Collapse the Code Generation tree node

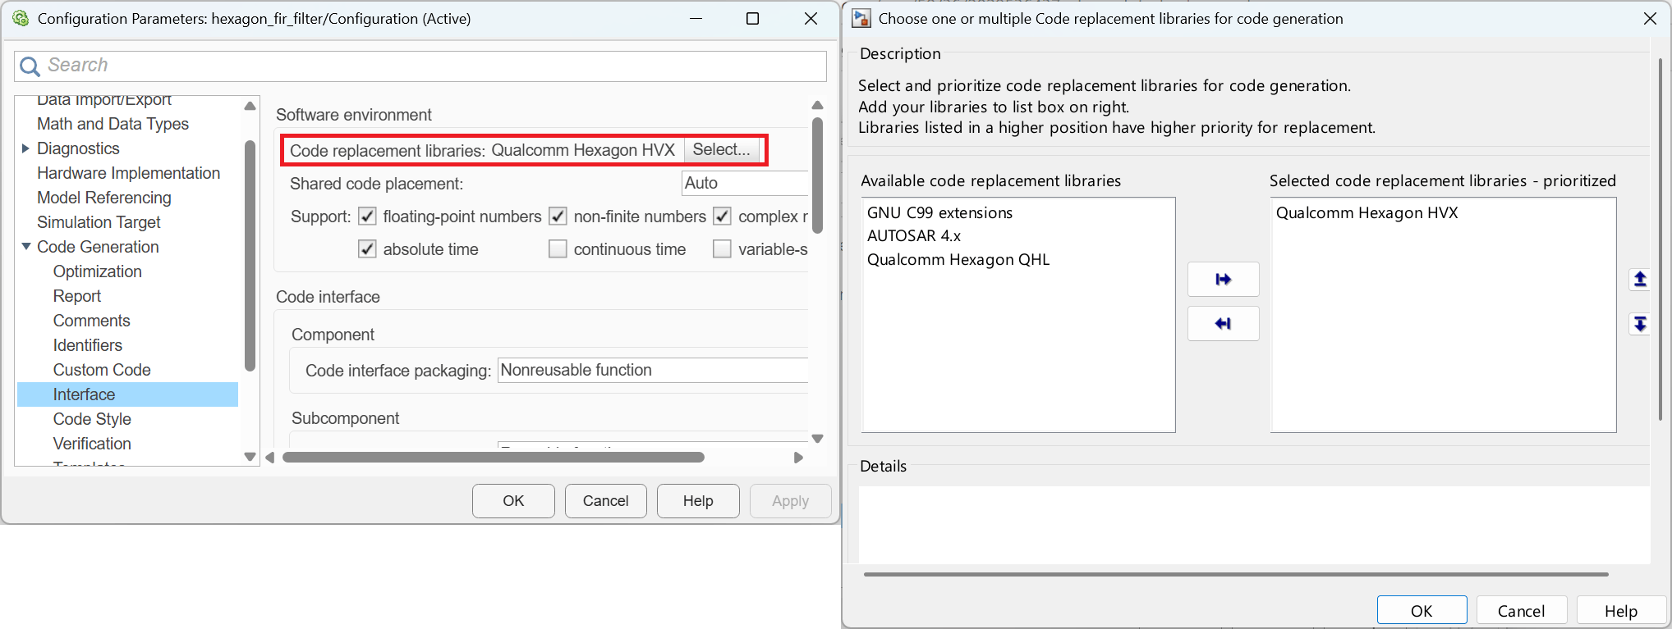[x=26, y=247]
